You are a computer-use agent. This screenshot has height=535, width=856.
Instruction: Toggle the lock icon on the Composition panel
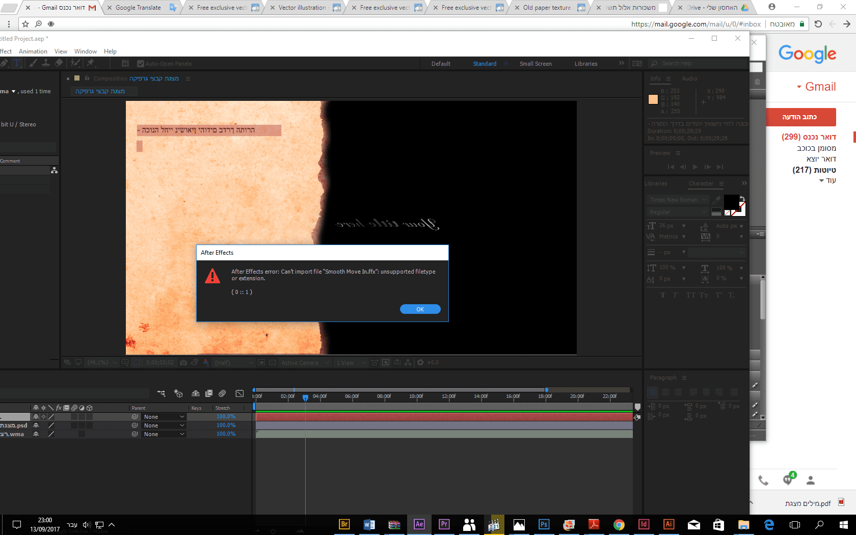[87, 78]
